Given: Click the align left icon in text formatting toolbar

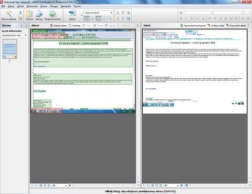Looking at the screenshot, I should point(209,18).
